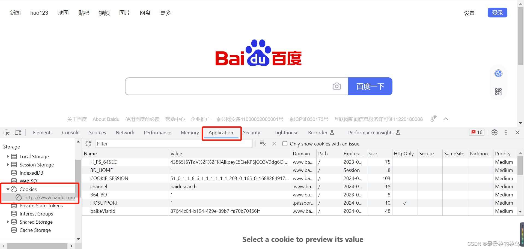
Task: Click the Cookies cookie icon
Action: pyautogui.click(x=14, y=189)
